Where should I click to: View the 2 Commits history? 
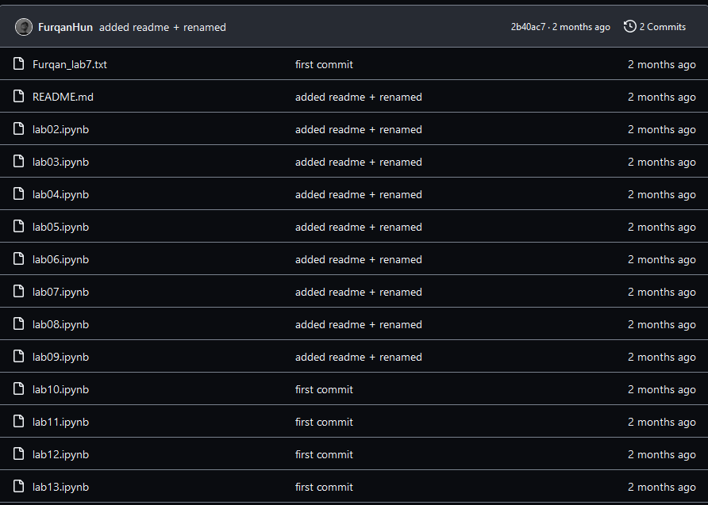(663, 27)
